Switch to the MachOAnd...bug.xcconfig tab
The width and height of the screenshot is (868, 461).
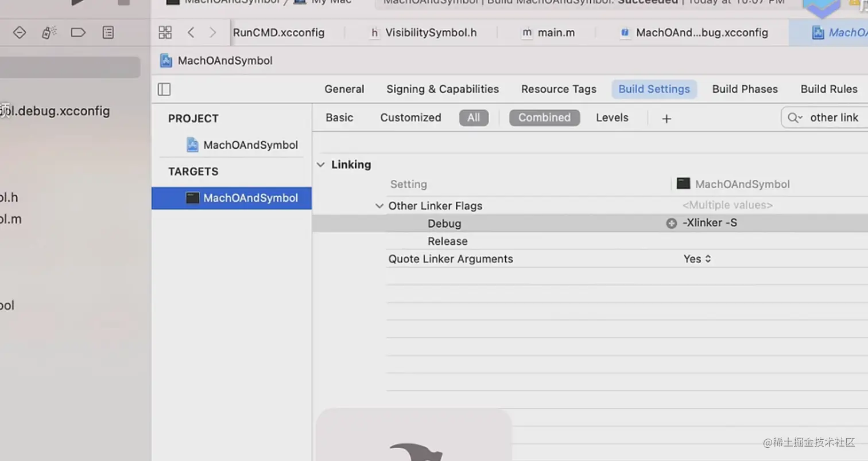click(694, 33)
